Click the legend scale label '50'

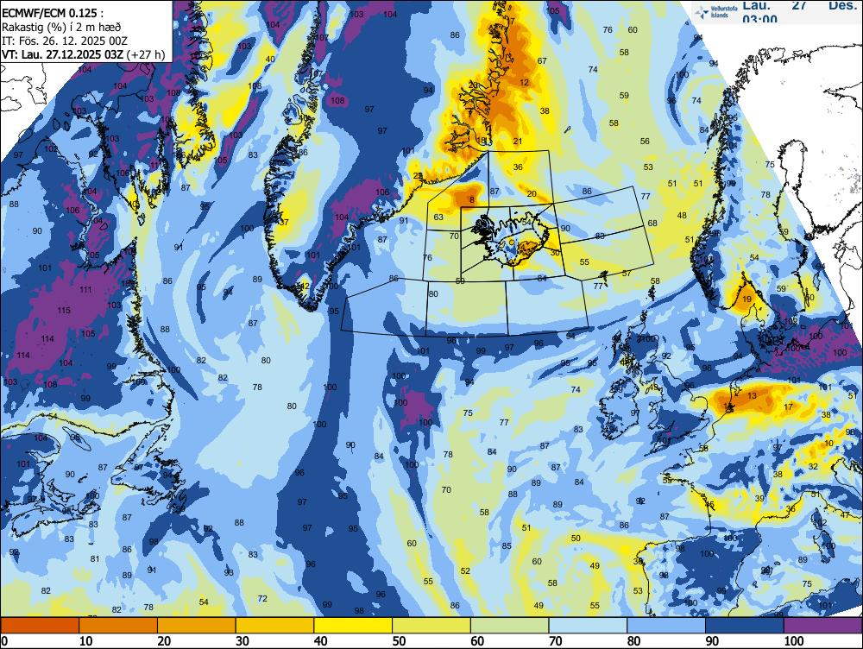click(x=399, y=640)
